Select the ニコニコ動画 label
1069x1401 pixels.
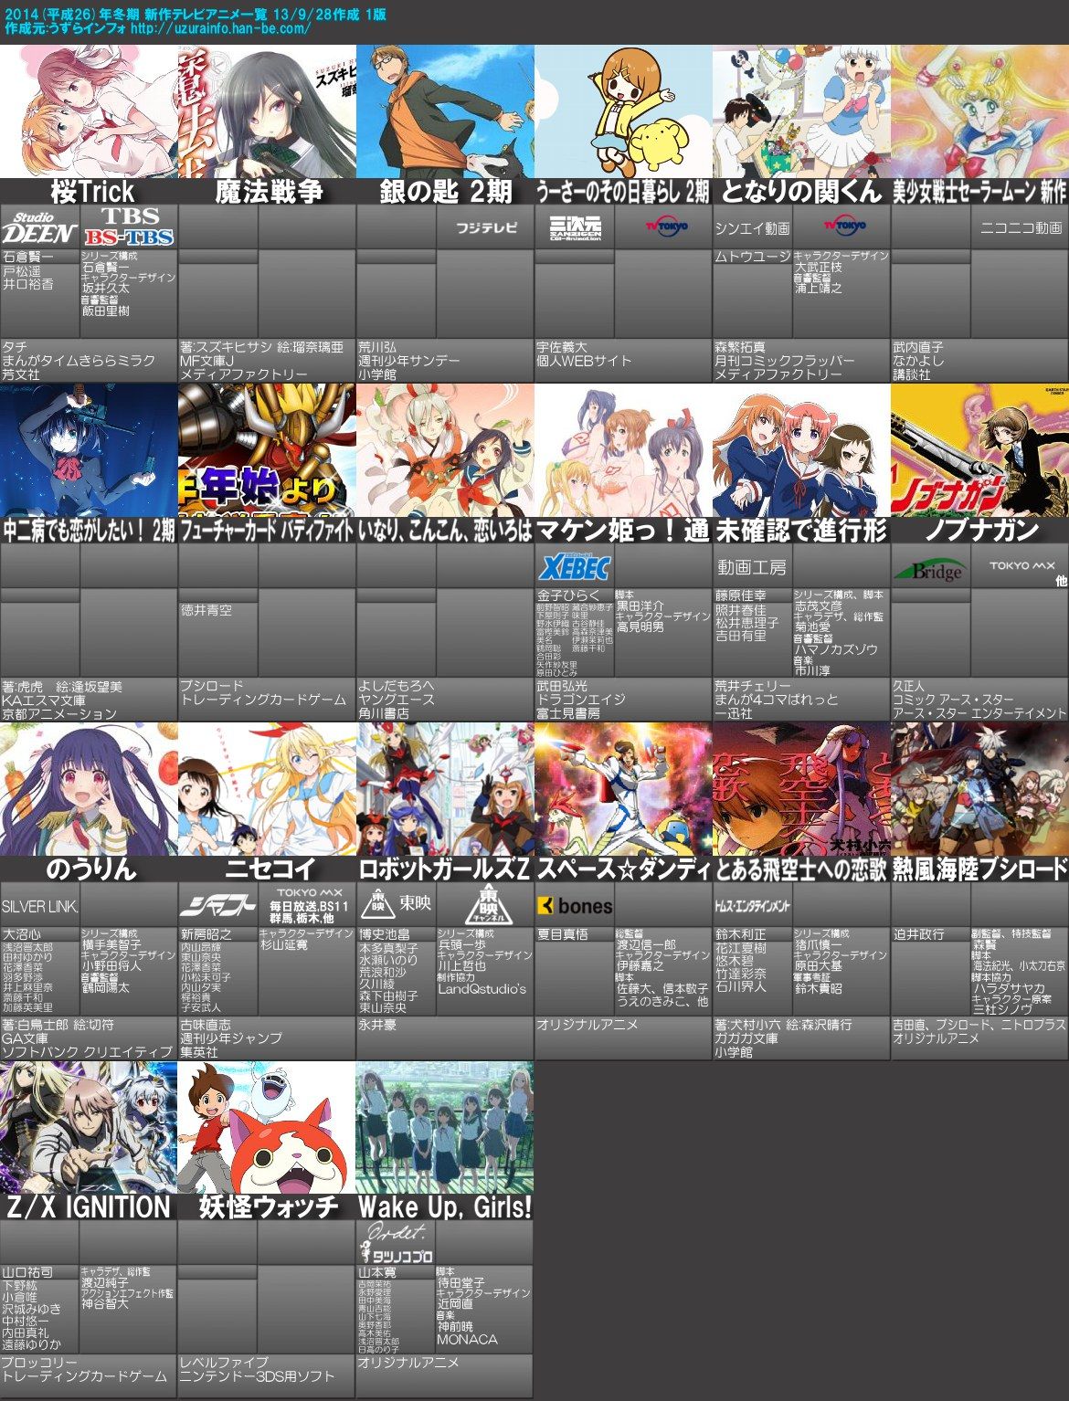pyautogui.click(x=1021, y=227)
